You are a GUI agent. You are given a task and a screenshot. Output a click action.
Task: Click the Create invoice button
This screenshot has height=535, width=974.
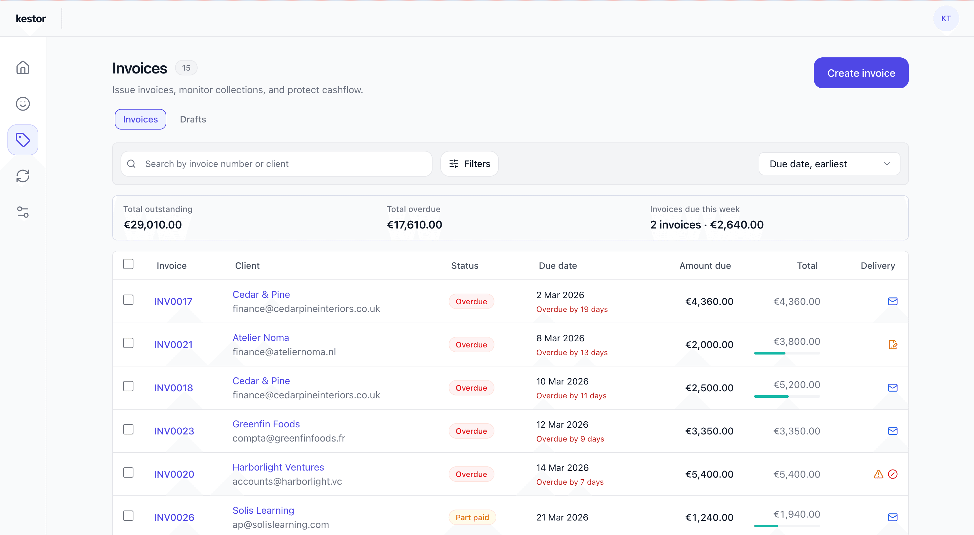861,73
